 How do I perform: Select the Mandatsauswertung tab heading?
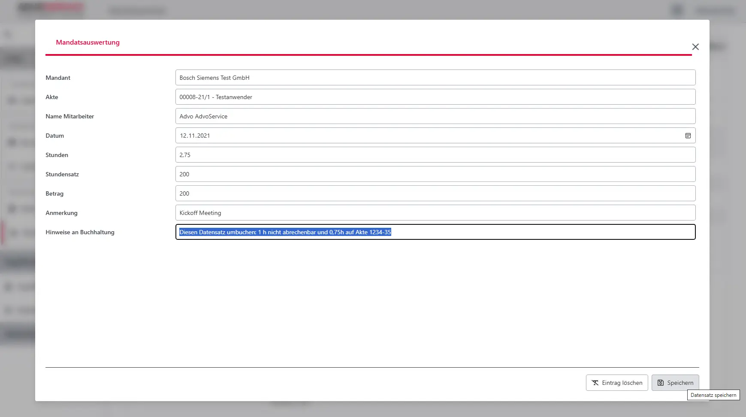point(88,42)
